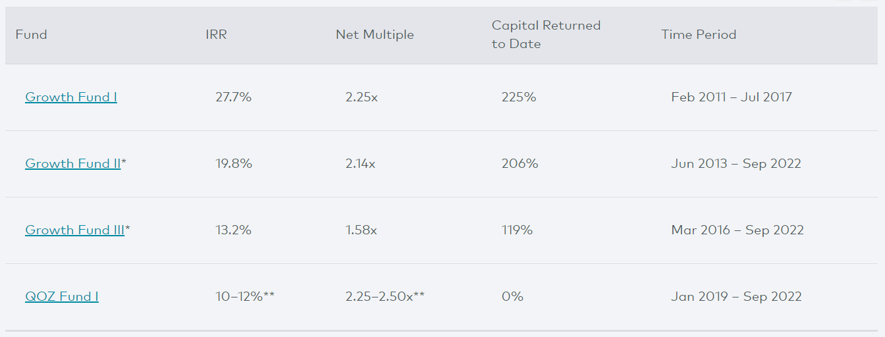Click the Fund column header

click(x=32, y=35)
